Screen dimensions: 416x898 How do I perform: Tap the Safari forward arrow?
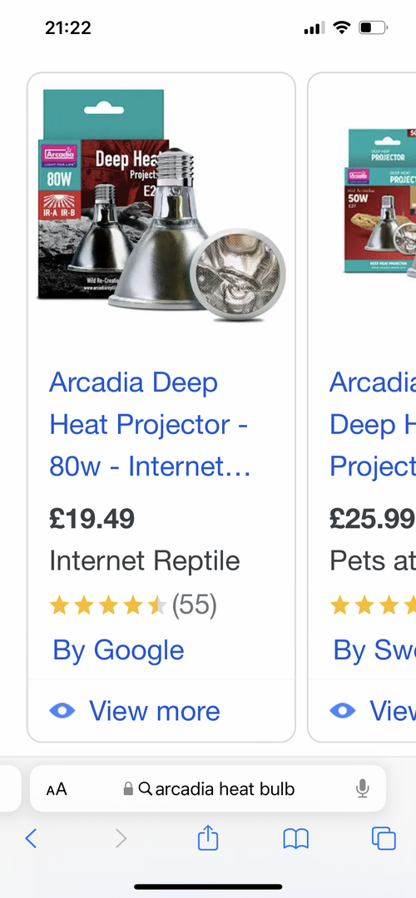pos(121,838)
